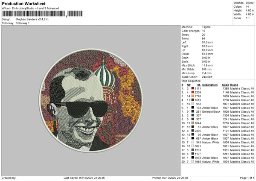Click the Trims value '84'
256x181 pixels.
pos(204,38)
